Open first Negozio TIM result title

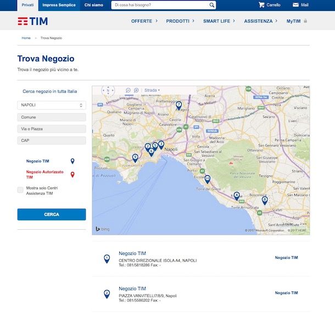tap(132, 253)
